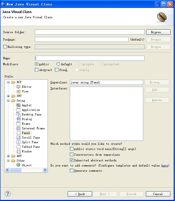Check the final modifier checkbox
This screenshot has width=175, height=201.
(57, 70)
